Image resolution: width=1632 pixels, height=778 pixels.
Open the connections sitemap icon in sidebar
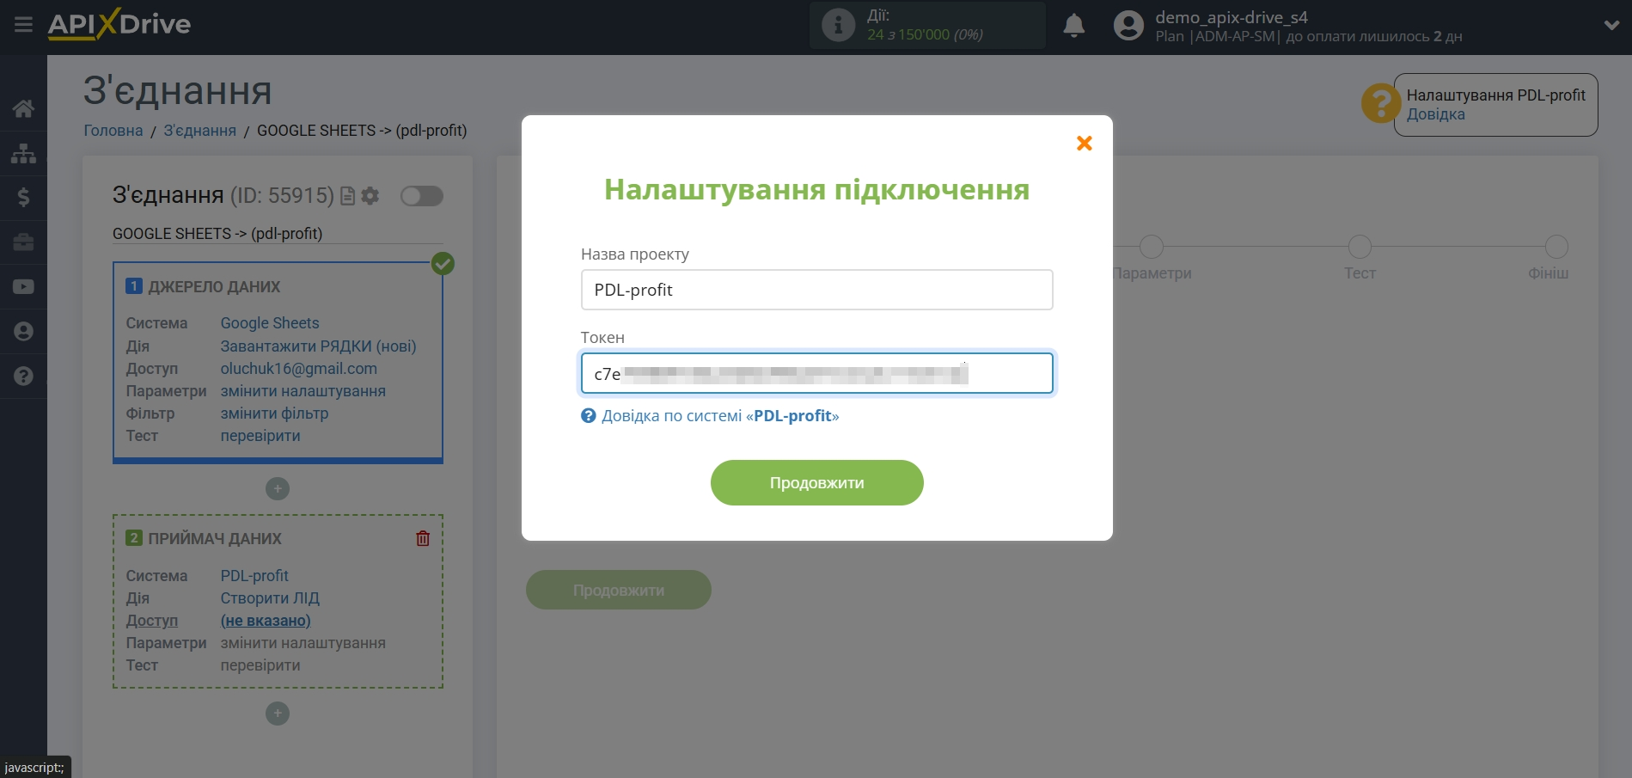pyautogui.click(x=23, y=153)
